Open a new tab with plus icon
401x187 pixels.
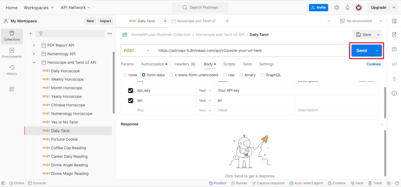pyautogui.click(x=227, y=21)
